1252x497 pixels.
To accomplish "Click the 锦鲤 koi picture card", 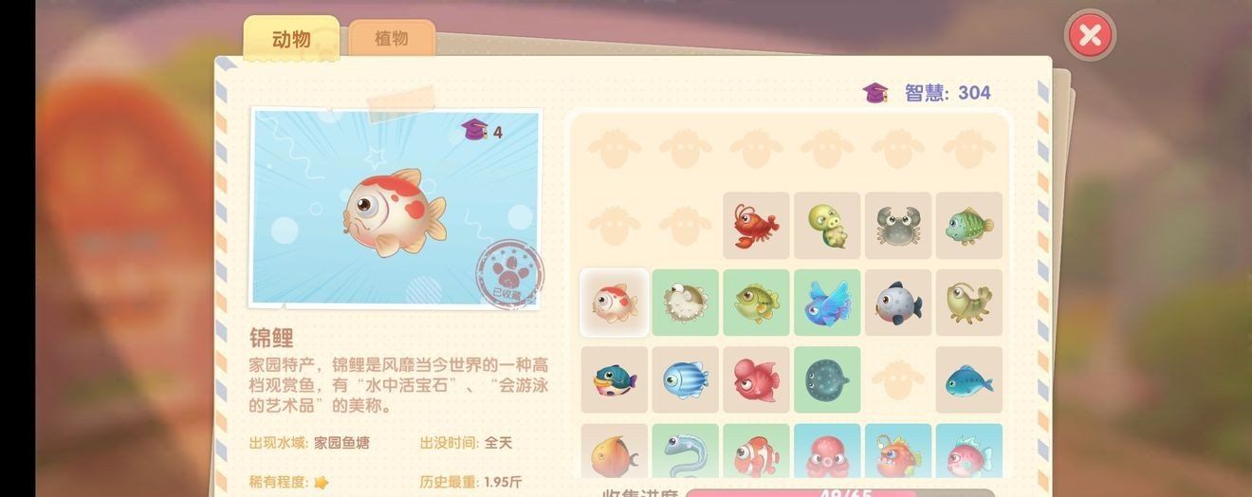I will 396,208.
